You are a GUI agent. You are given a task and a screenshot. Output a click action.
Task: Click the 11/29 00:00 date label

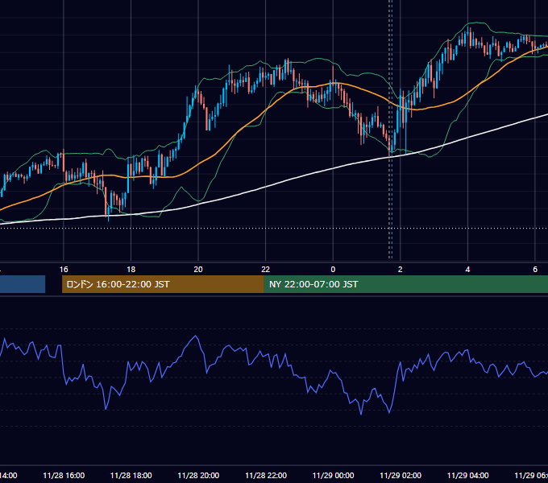coord(333,475)
